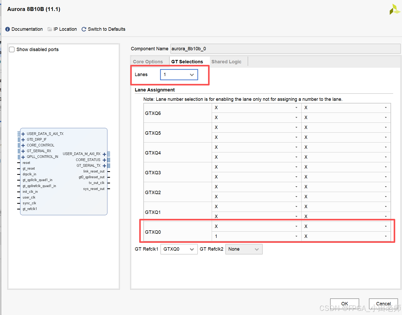
Task: Click the Xilinx logo icon
Action: [395, 9]
